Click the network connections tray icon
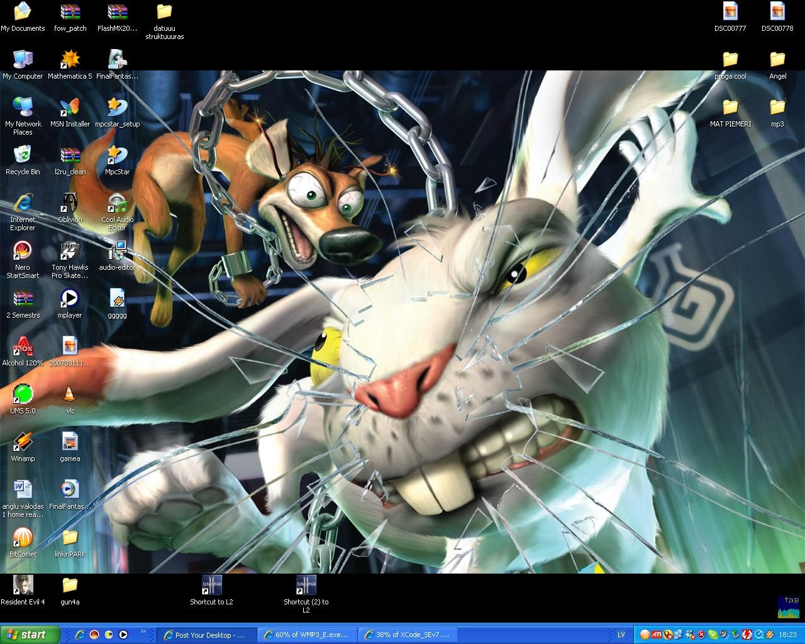This screenshot has width=805, height=644. pyautogui.click(x=679, y=635)
